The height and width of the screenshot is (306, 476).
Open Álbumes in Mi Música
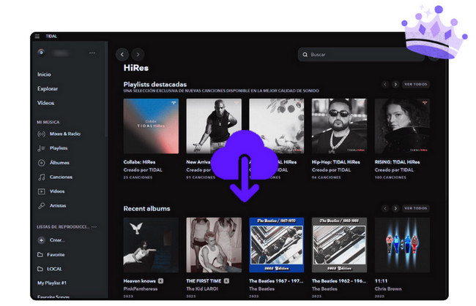pyautogui.click(x=53, y=163)
